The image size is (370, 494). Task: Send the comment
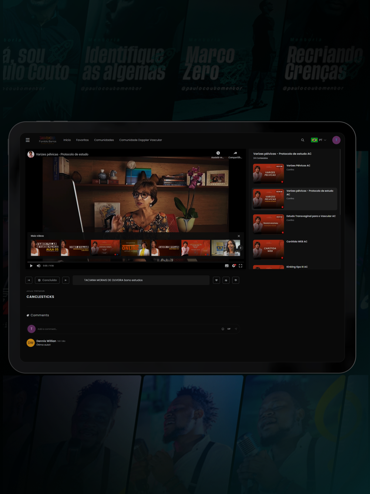236,329
